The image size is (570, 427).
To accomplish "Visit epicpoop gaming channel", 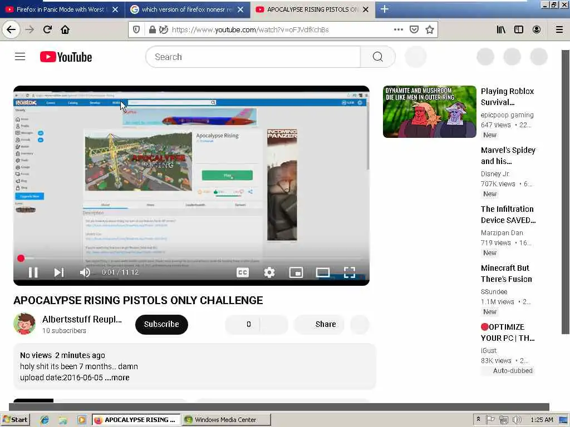I will (507, 115).
